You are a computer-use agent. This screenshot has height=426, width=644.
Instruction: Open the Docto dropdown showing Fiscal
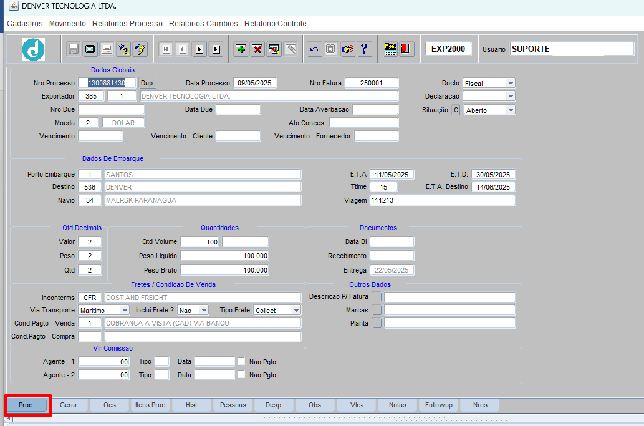[510, 84]
